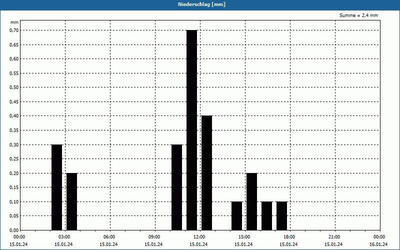Click the 00:00 label above 16.01.24
This screenshot has width=400, height=250.
[x=379, y=237]
